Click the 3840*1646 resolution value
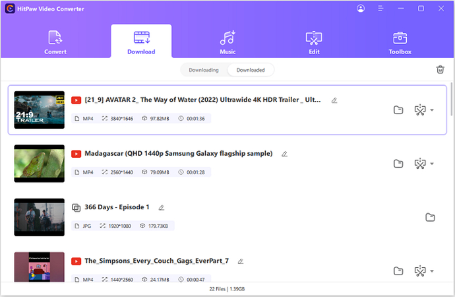455x297 pixels. click(121, 119)
